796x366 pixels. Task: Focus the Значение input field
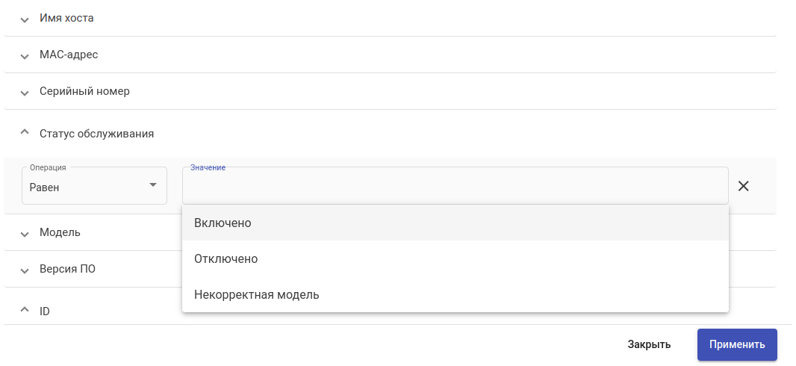[455, 187]
